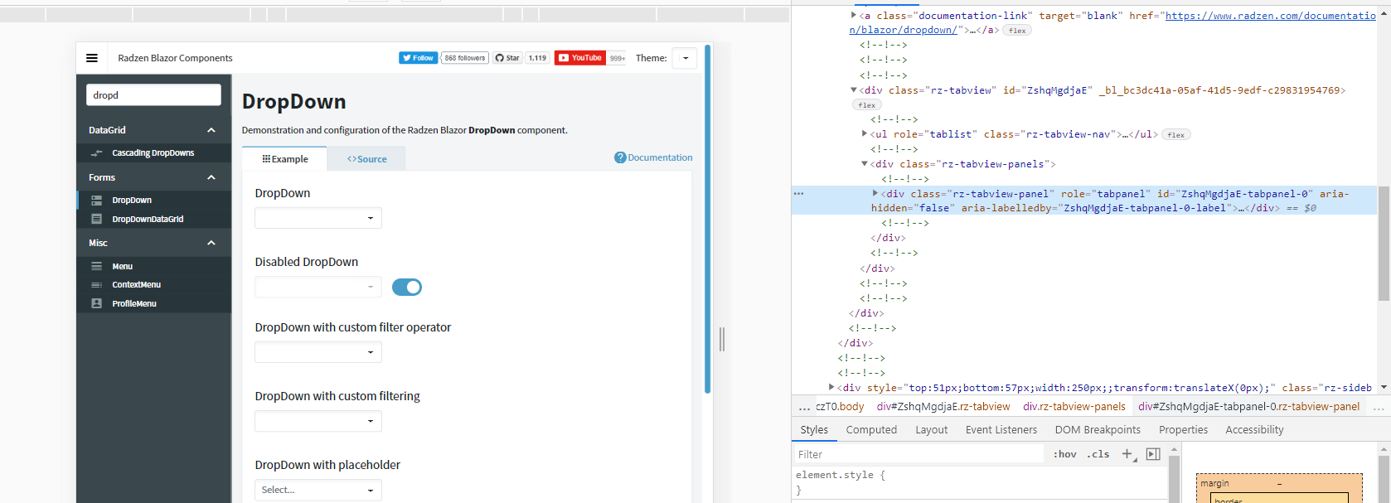The height and width of the screenshot is (503, 1391).
Task: Expand the ul tablist node
Action: pos(864,134)
